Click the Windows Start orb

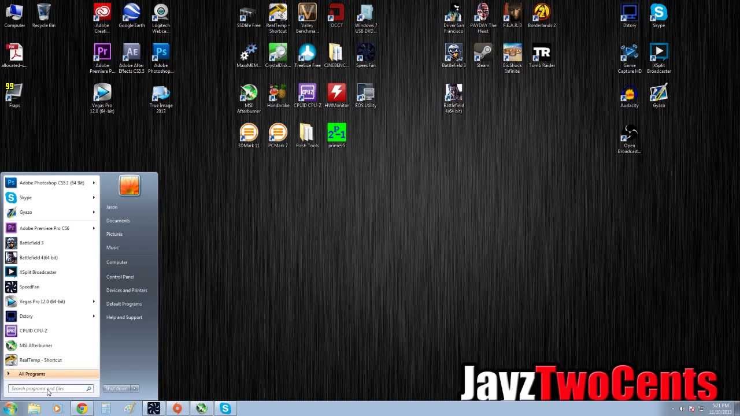pos(10,408)
